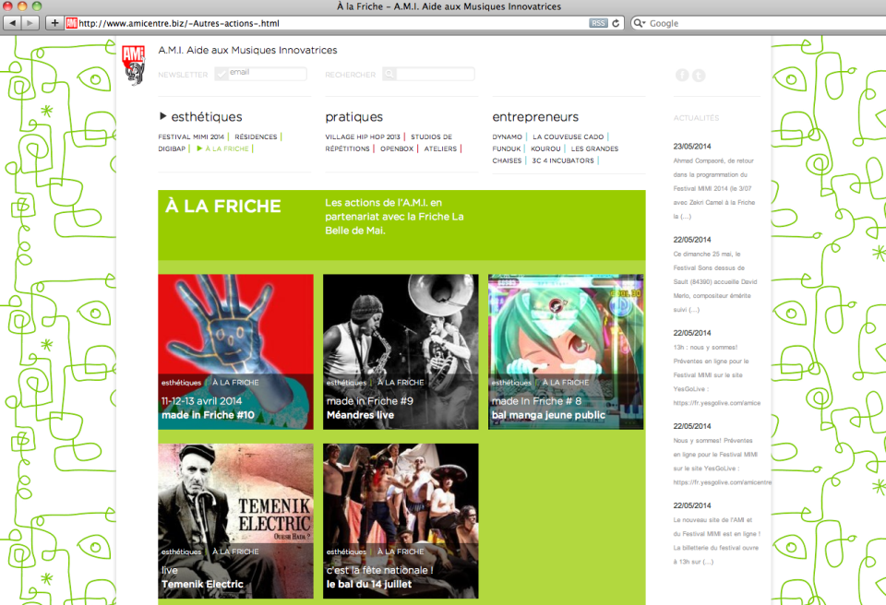Viewport: 886px width, 605px height.
Task: Open the Dynamo menu link
Action: click(x=507, y=136)
